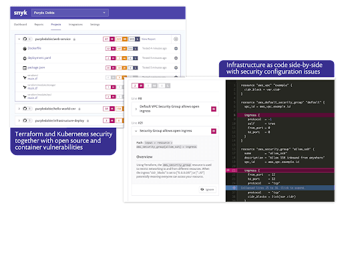Viewport: 342px width, 258px height.
Task: Open the Reports tab
Action: pos(39,25)
